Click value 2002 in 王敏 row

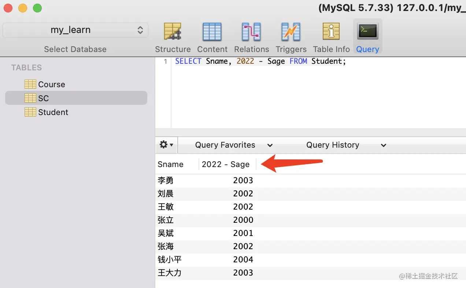243,207
